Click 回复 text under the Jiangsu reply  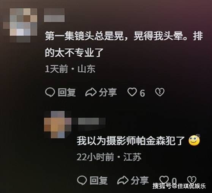click(99, 180)
